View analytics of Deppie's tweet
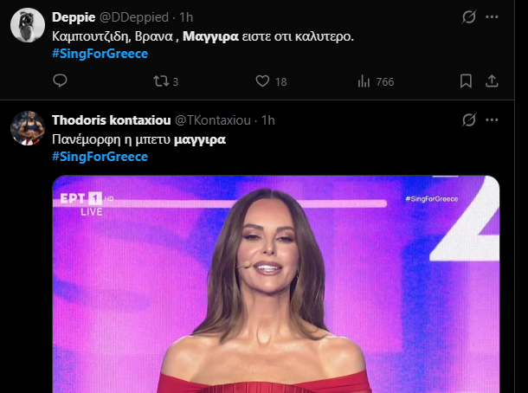The height and width of the screenshot is (393, 528). 364,81
